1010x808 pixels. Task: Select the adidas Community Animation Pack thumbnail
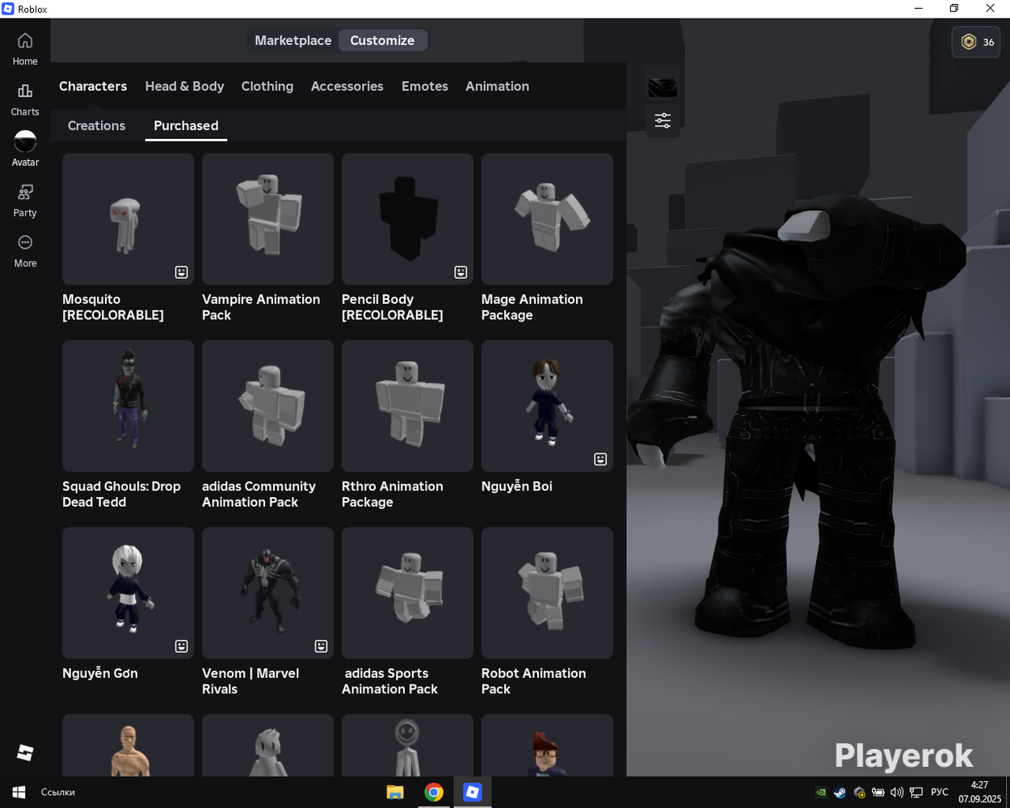click(x=267, y=406)
